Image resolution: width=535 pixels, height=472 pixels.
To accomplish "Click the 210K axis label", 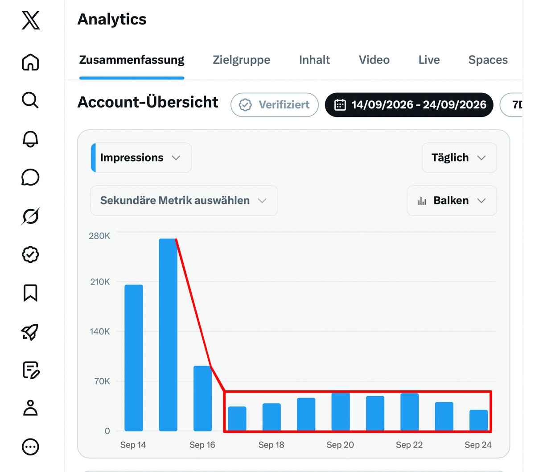I will (x=100, y=282).
